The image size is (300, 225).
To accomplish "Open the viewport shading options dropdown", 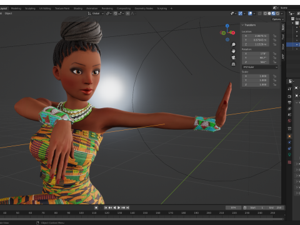I will pyautogui.click(x=282, y=13).
